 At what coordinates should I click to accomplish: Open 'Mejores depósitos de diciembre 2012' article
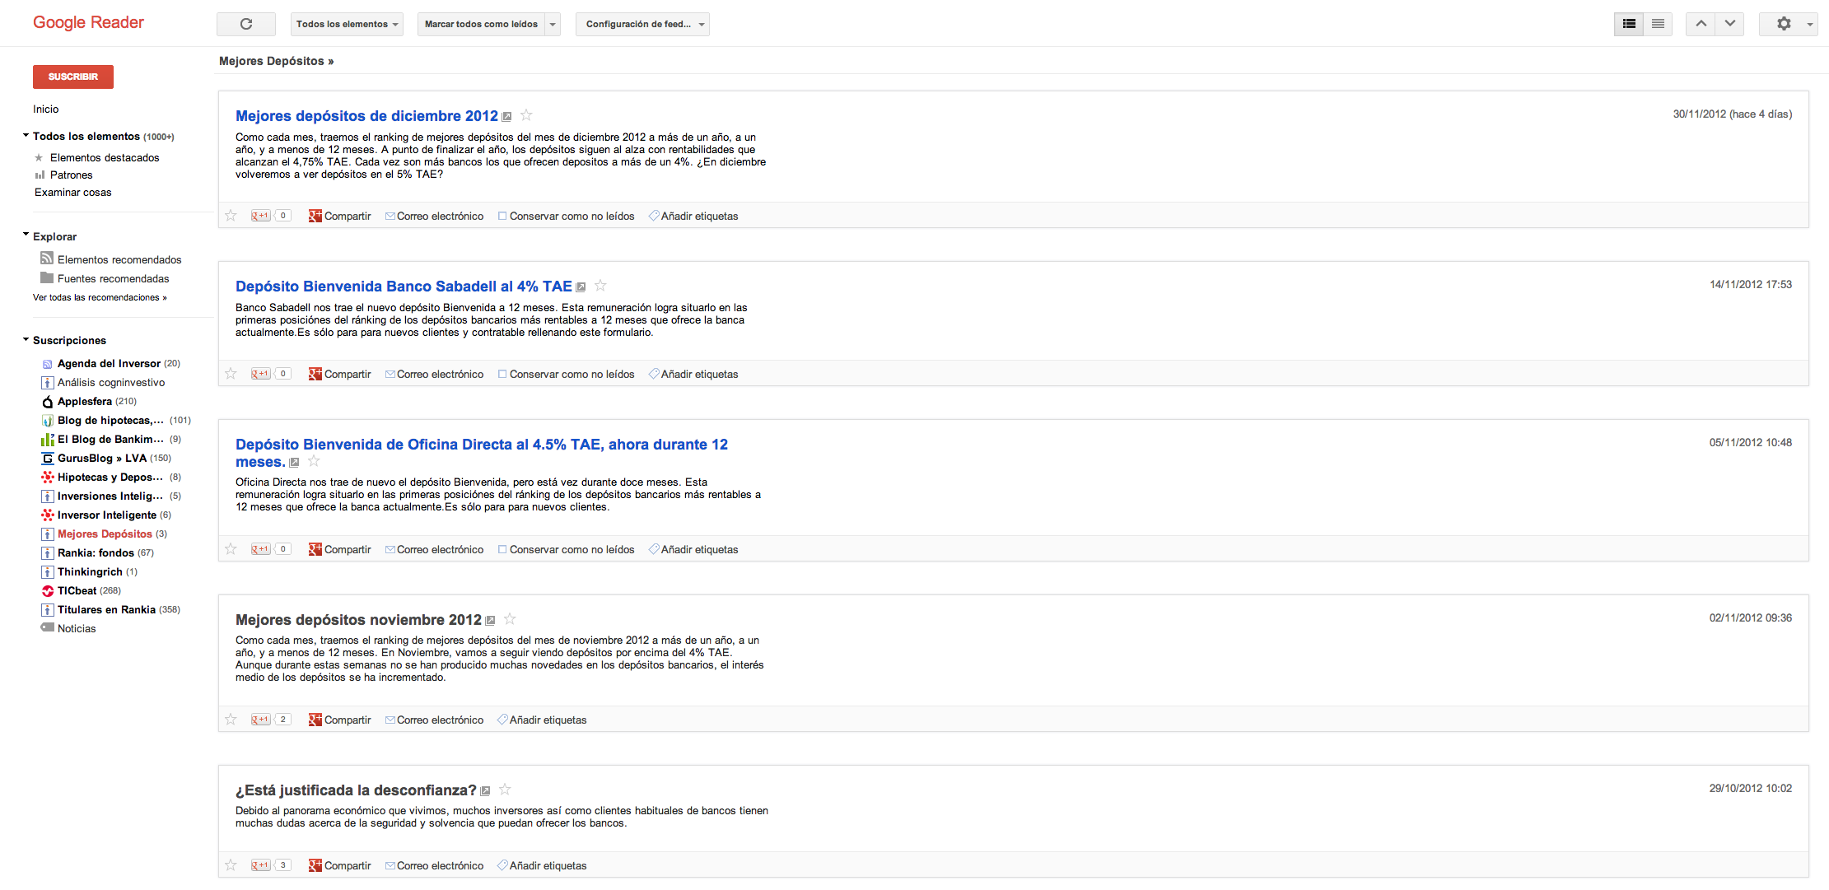(x=366, y=116)
